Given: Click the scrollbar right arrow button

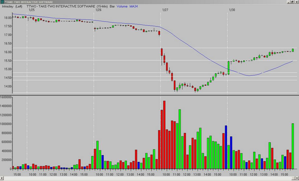Looking at the screenshot, I should [297, 179].
